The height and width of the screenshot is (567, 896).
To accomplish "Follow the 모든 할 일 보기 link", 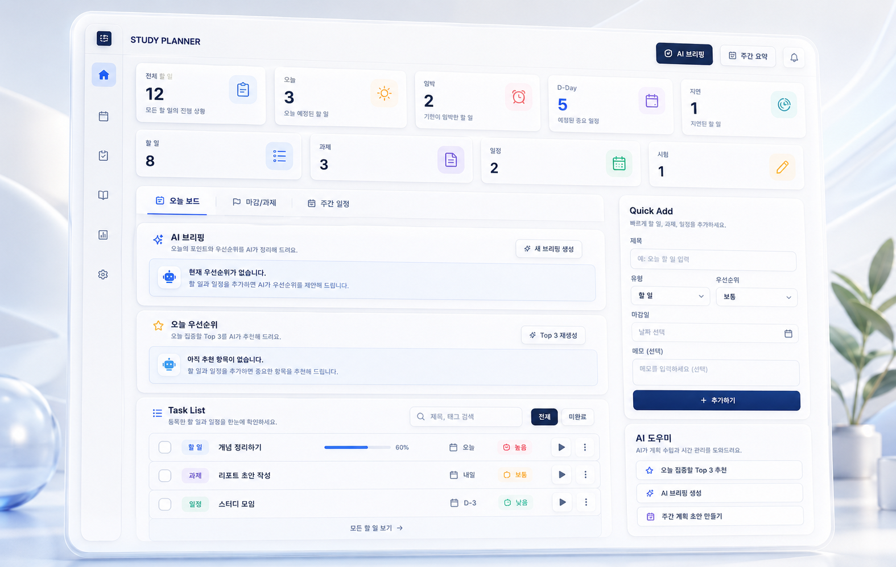I will point(376,528).
